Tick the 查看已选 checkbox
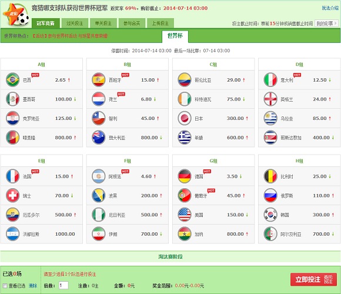 5,286
